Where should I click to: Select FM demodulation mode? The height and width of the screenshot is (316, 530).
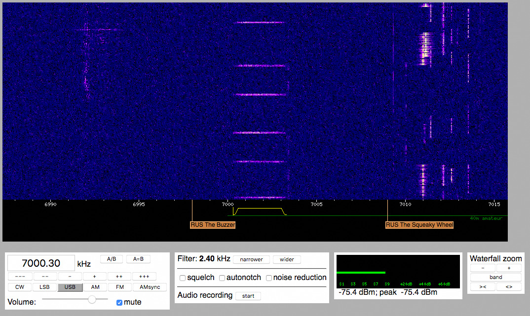coord(119,287)
